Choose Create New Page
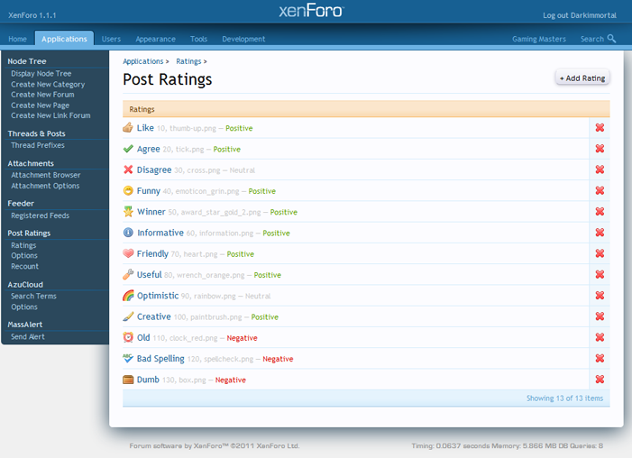Viewport: 632px width, 458px height. click(x=41, y=105)
